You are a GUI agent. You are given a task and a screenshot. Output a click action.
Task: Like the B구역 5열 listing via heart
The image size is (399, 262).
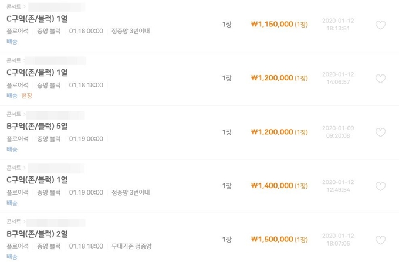pos(380,132)
